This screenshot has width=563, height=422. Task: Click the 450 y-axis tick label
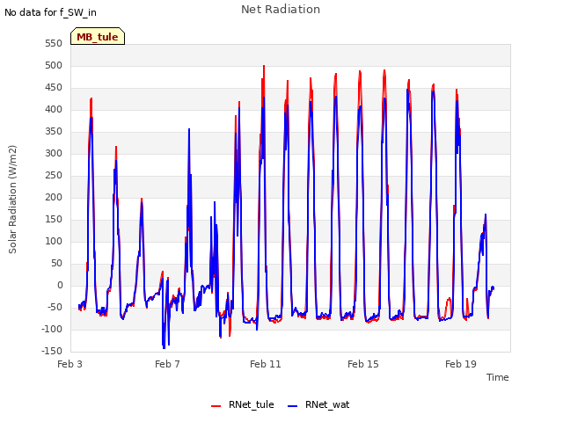(x=54, y=87)
